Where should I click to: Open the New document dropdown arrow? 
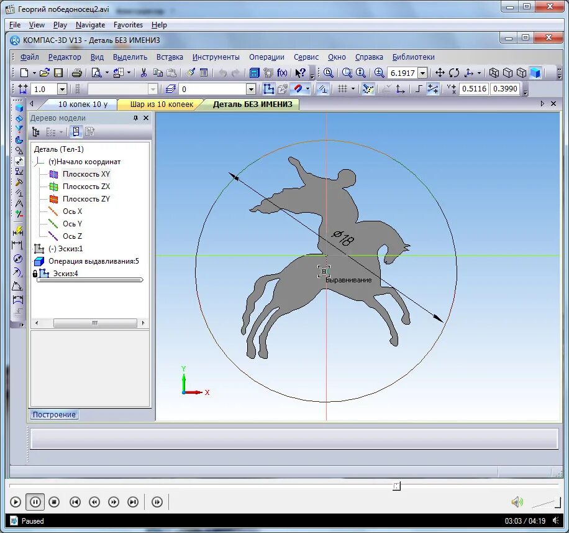[x=34, y=73]
